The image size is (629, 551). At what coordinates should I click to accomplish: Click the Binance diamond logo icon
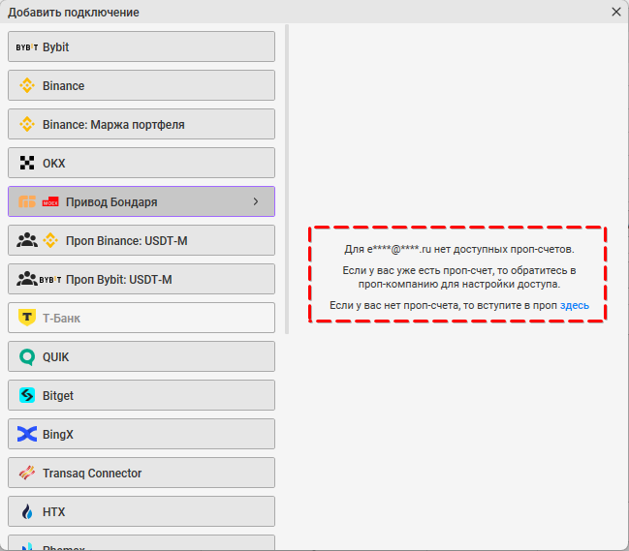pyautogui.click(x=27, y=85)
